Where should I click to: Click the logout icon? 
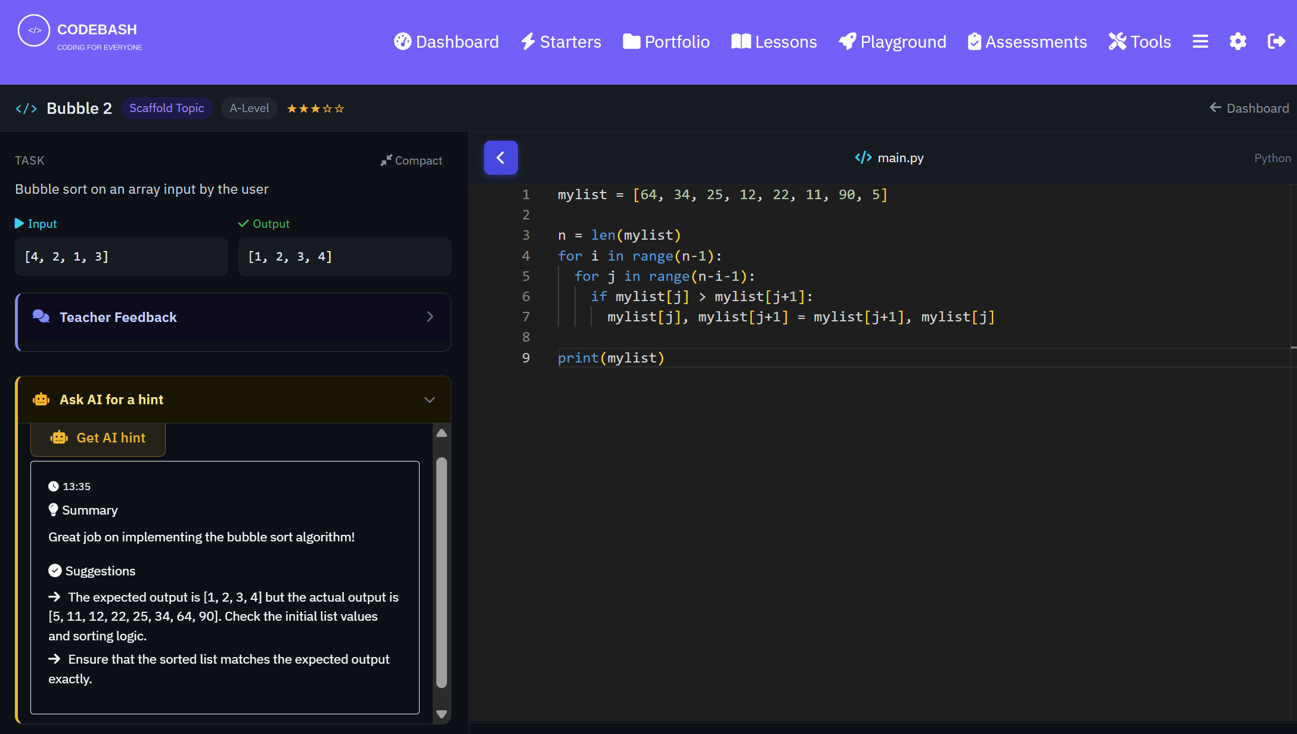(1276, 42)
